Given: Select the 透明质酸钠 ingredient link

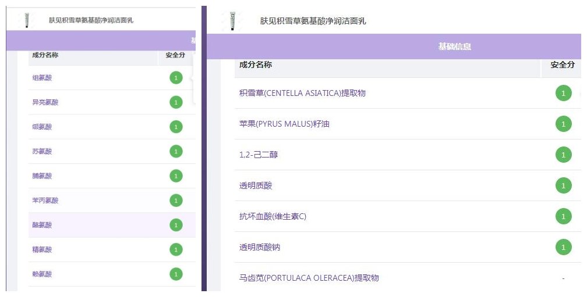Looking at the screenshot, I should (x=260, y=248).
